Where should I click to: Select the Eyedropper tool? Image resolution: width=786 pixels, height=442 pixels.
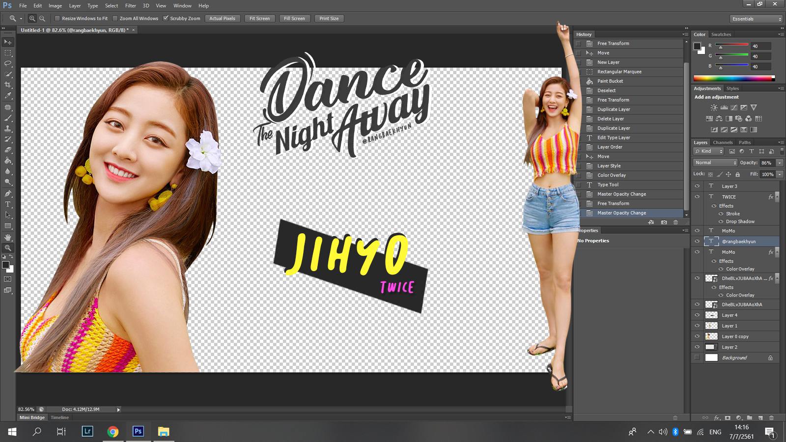[x=8, y=96]
